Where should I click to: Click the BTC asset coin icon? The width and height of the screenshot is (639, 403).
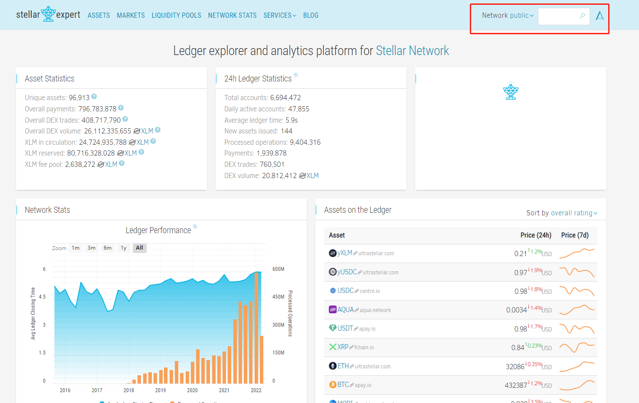[333, 385]
